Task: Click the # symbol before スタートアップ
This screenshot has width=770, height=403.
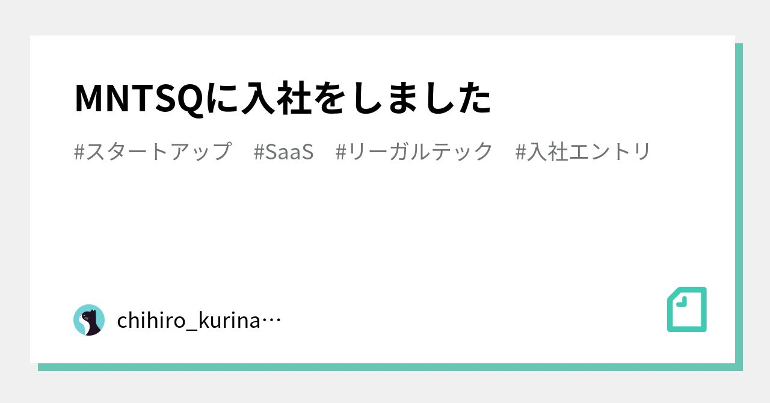Action: (x=79, y=152)
